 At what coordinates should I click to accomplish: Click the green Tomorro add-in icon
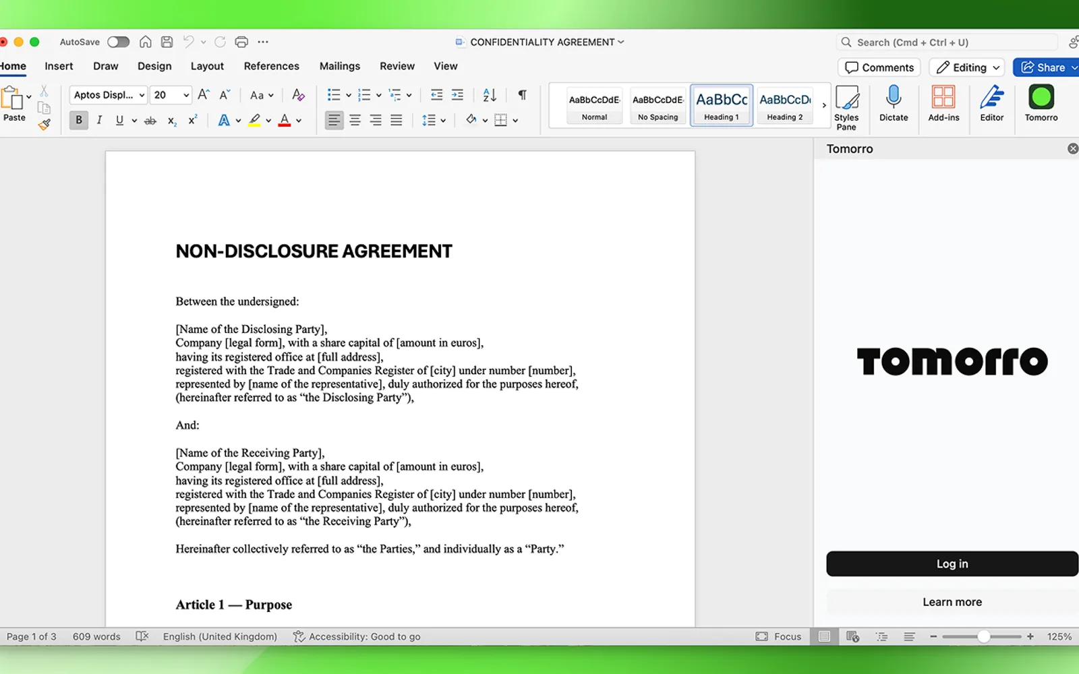[1041, 97]
